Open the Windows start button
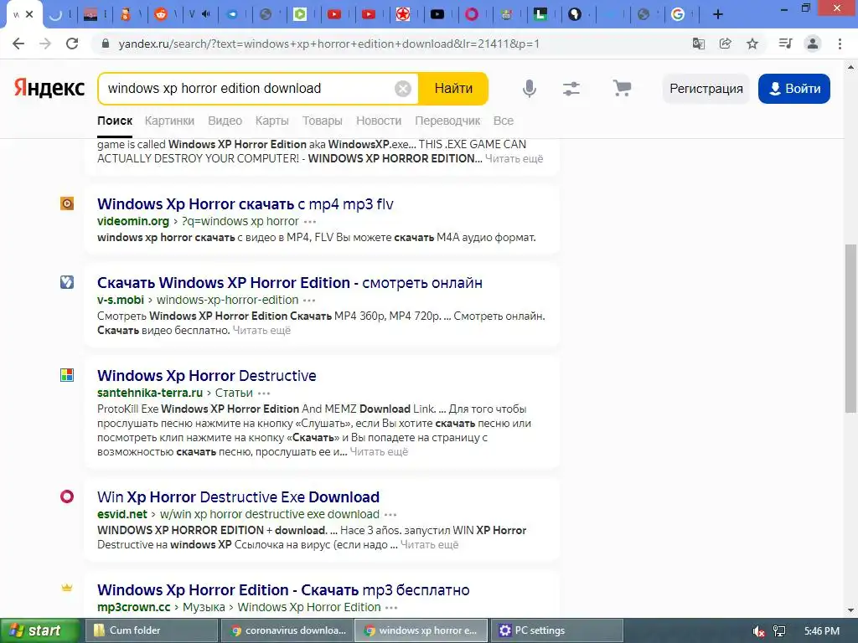Viewport: 858px width, 643px height. pos(40,630)
